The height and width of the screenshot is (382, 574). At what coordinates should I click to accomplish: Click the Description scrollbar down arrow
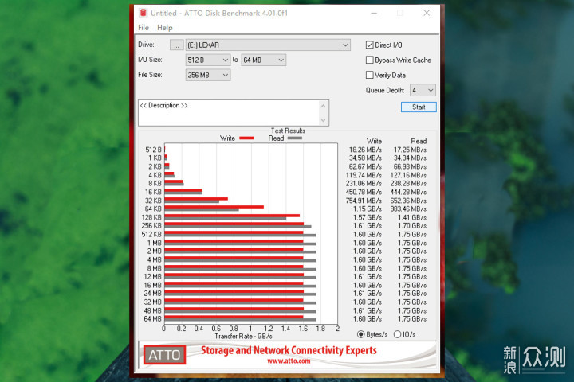point(323,120)
